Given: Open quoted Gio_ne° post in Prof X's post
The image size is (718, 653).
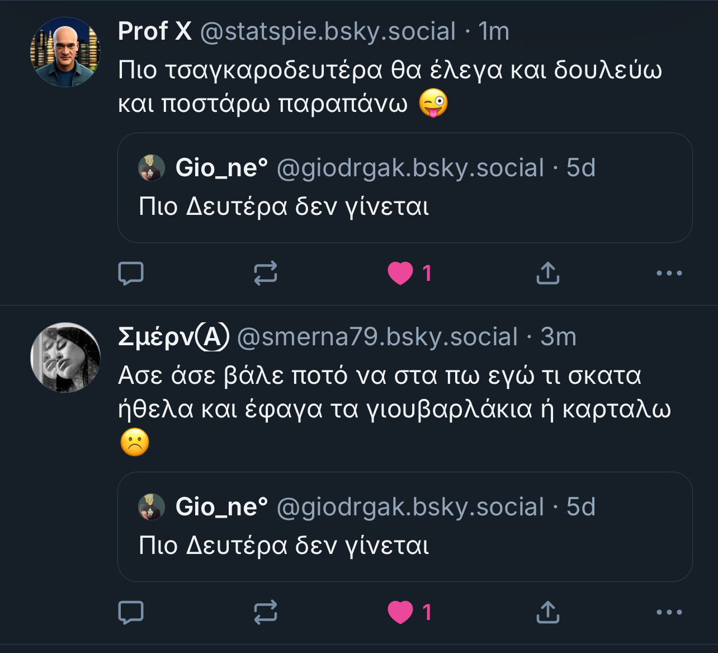Looking at the screenshot, I should point(405,208).
